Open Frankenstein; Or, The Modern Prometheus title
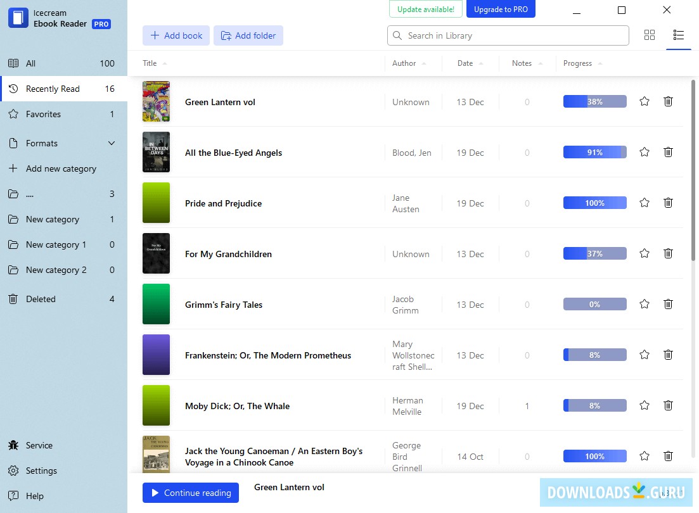 click(268, 355)
